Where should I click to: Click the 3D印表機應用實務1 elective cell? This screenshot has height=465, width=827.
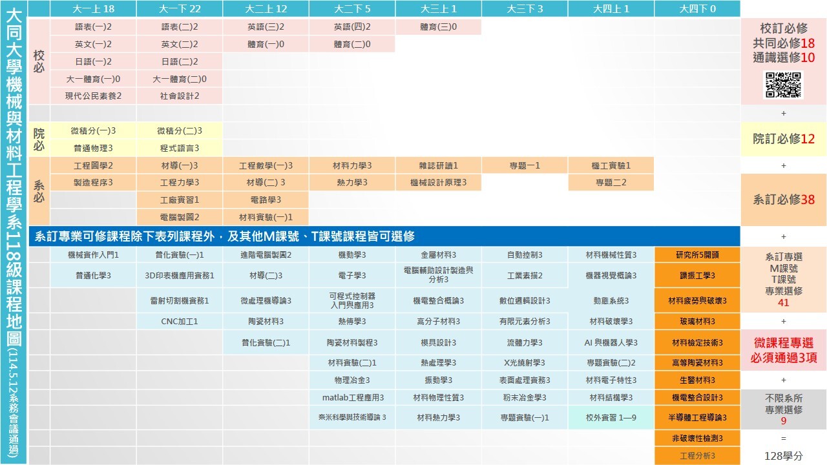click(x=180, y=275)
